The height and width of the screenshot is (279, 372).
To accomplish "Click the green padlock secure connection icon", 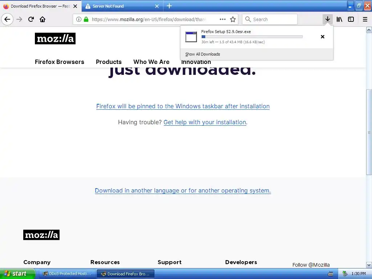I will 86,19.
